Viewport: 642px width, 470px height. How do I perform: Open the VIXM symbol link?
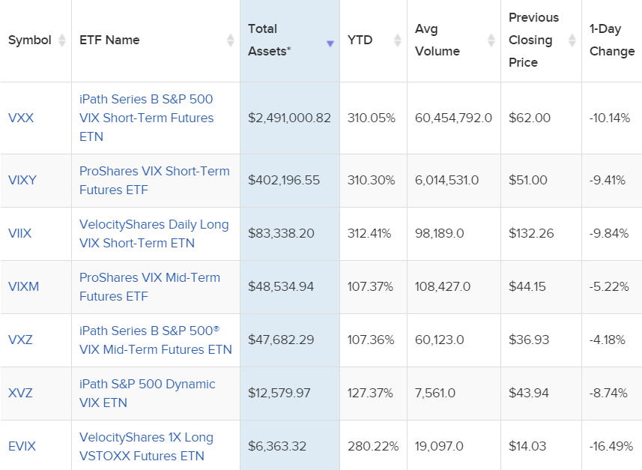coord(23,286)
